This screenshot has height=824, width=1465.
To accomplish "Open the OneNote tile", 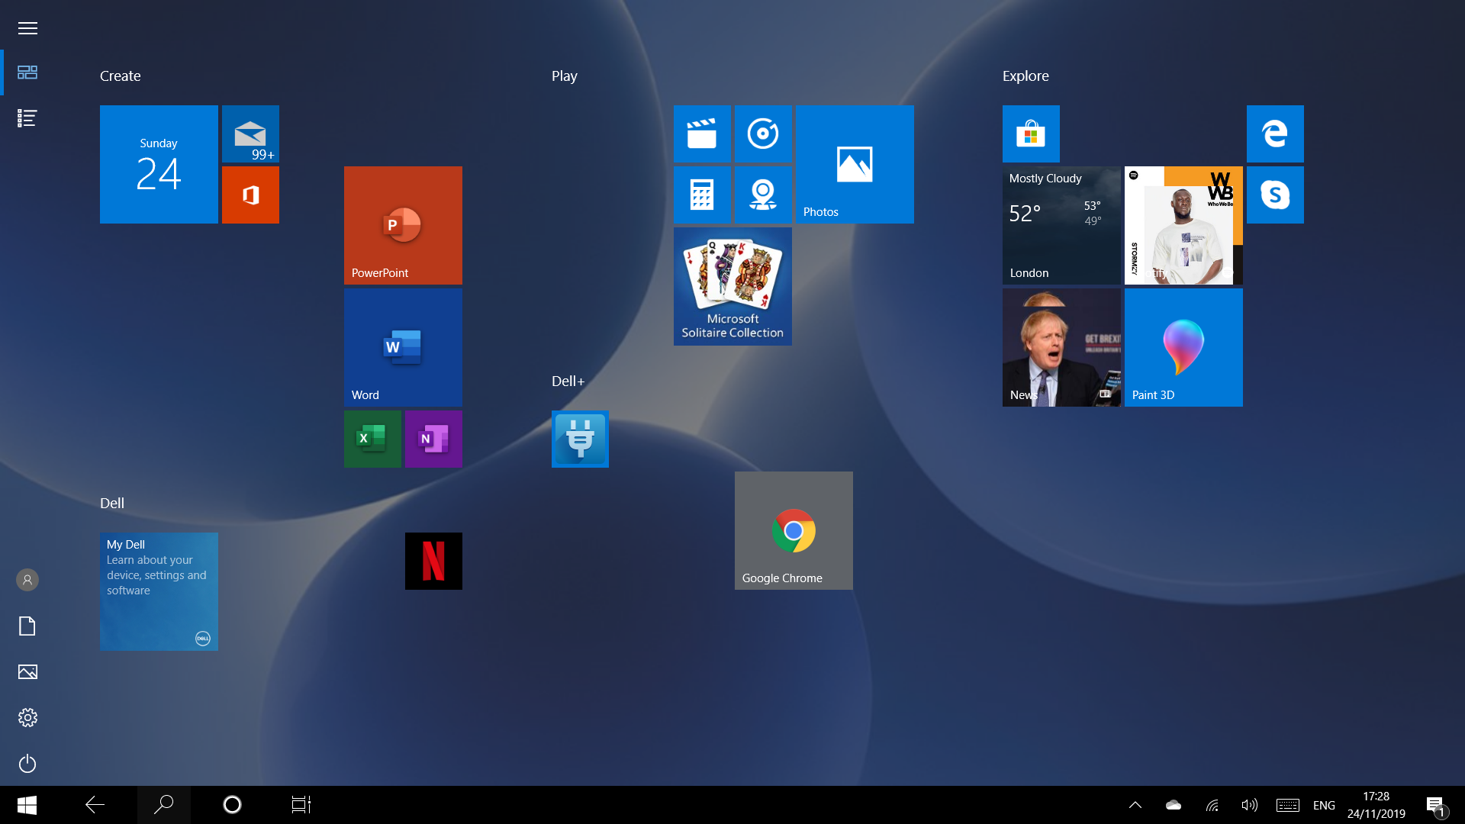I will click(x=433, y=439).
